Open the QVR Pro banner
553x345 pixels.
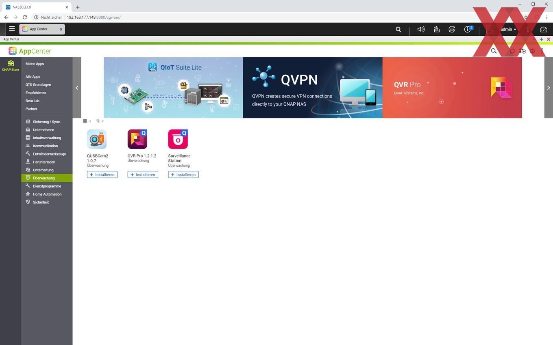(452, 88)
